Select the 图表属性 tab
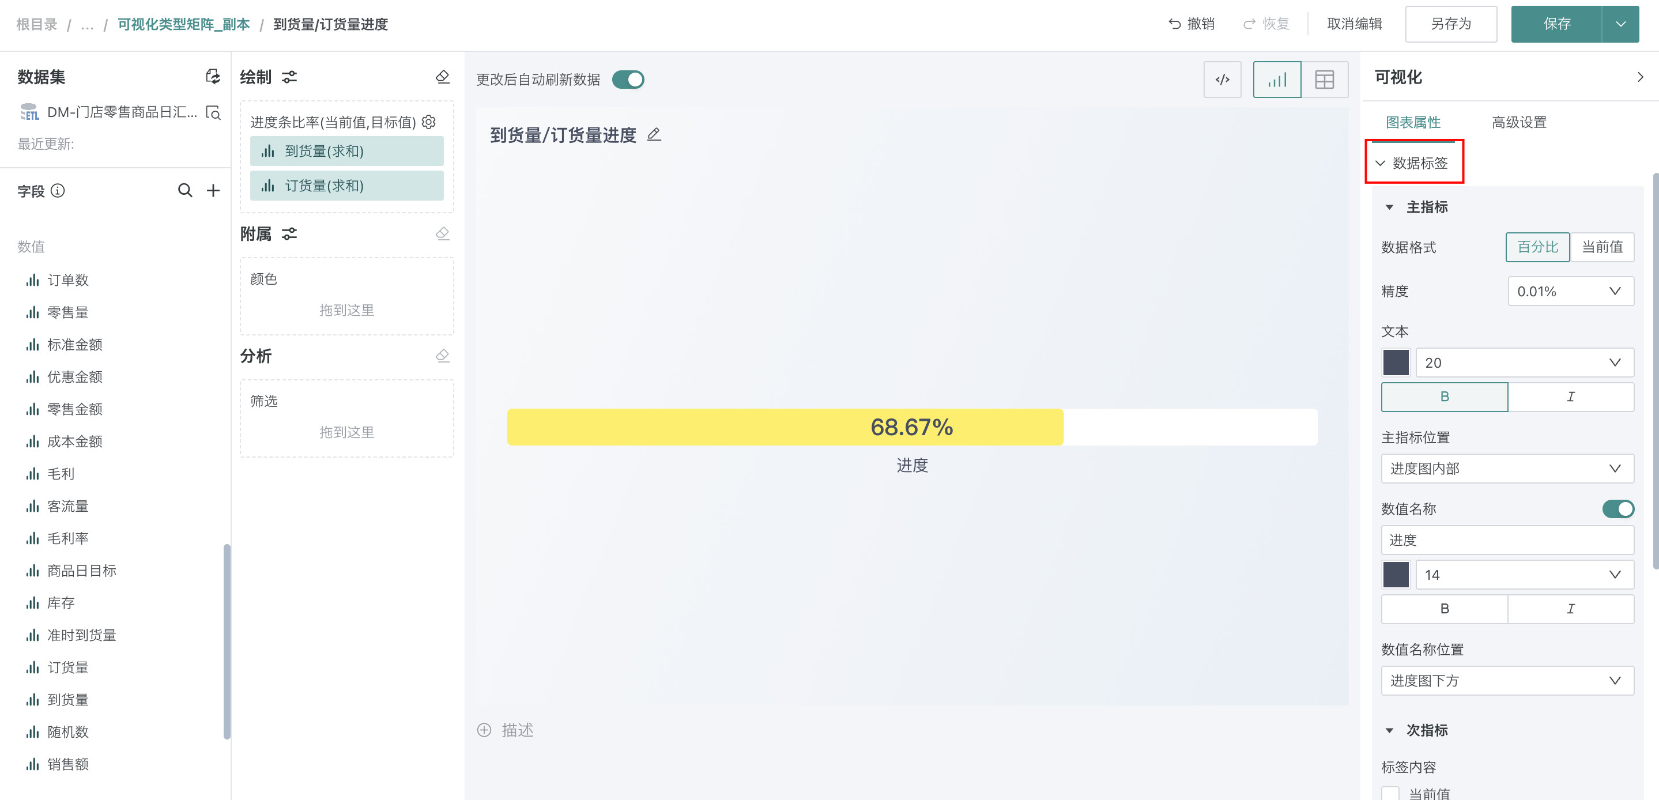The width and height of the screenshot is (1659, 800). 1413,122
